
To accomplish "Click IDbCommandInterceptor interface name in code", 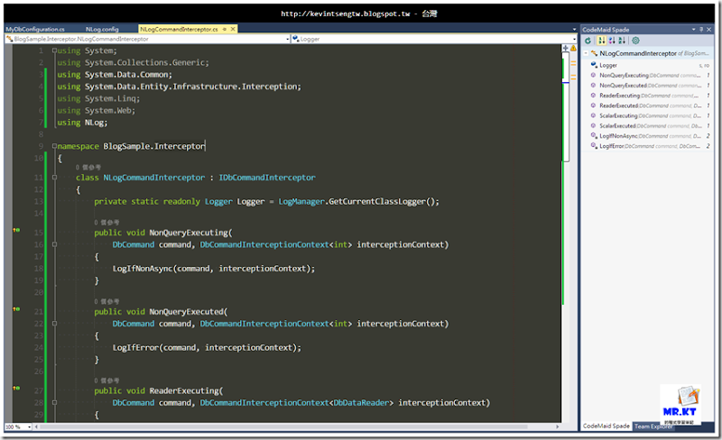I will 267,178.
